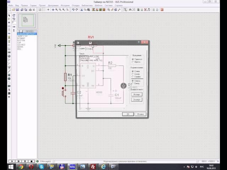
Task: Click the rotate anticlockwise icon
Action: tap(14, 19)
